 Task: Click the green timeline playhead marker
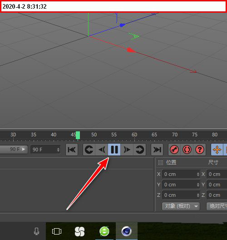(x=78, y=135)
